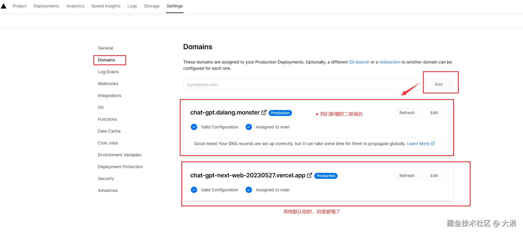This screenshot has height=234, width=523.
Task: Click Valid Configuration text under chat-gpt.dalang.monster
Action: point(219,127)
